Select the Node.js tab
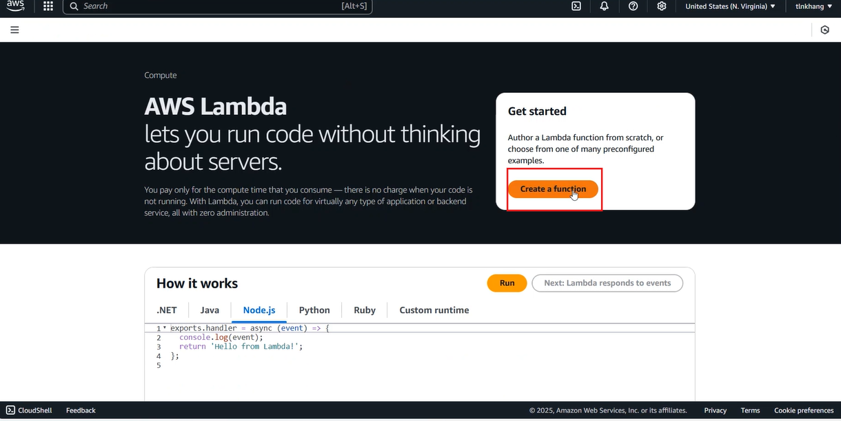Image resolution: width=841 pixels, height=421 pixels. [x=259, y=310]
